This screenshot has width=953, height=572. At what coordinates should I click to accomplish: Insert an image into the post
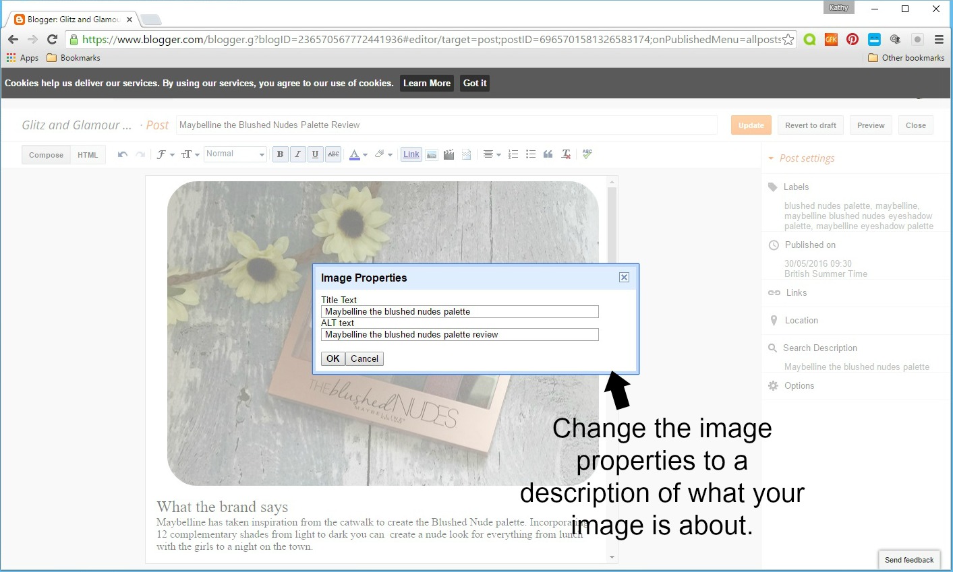click(x=432, y=154)
